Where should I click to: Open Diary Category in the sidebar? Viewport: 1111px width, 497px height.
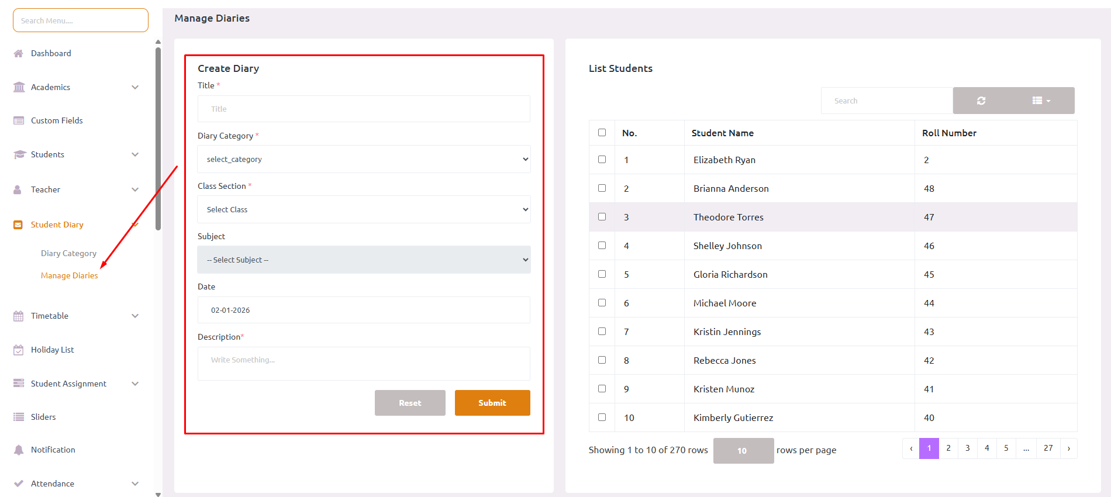tap(68, 253)
